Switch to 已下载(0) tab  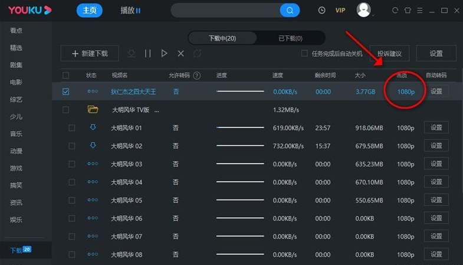[291, 38]
